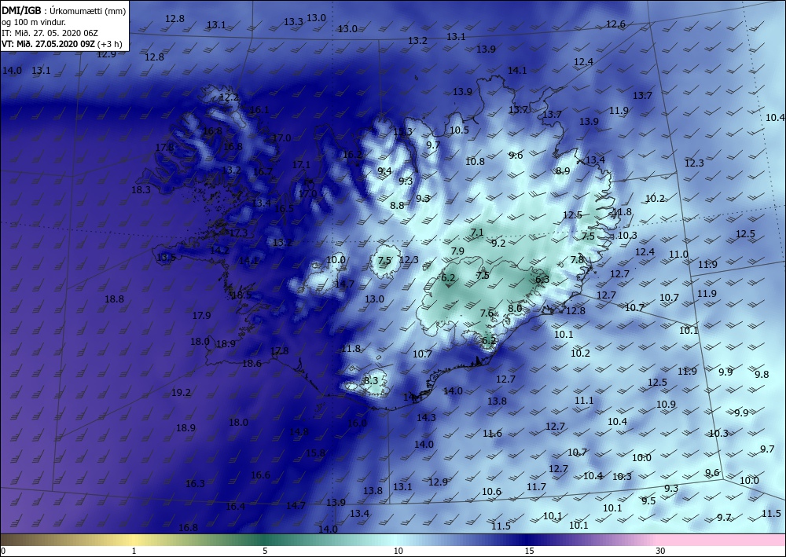Click the color scale tick labeled 15
This screenshot has width=786, height=557.
click(529, 551)
